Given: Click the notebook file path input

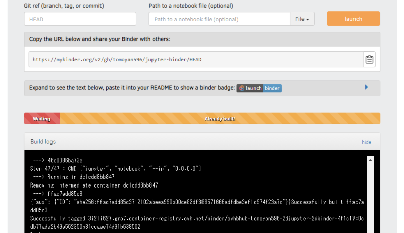Looking at the screenshot, I should pos(219,19).
